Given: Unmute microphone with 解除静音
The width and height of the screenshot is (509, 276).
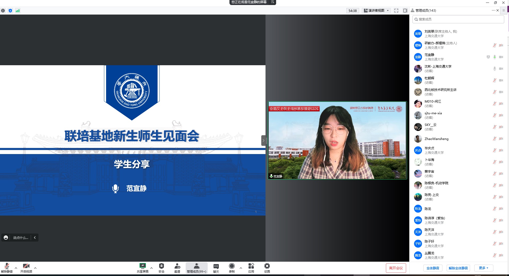Looking at the screenshot, I should click(x=7, y=268).
